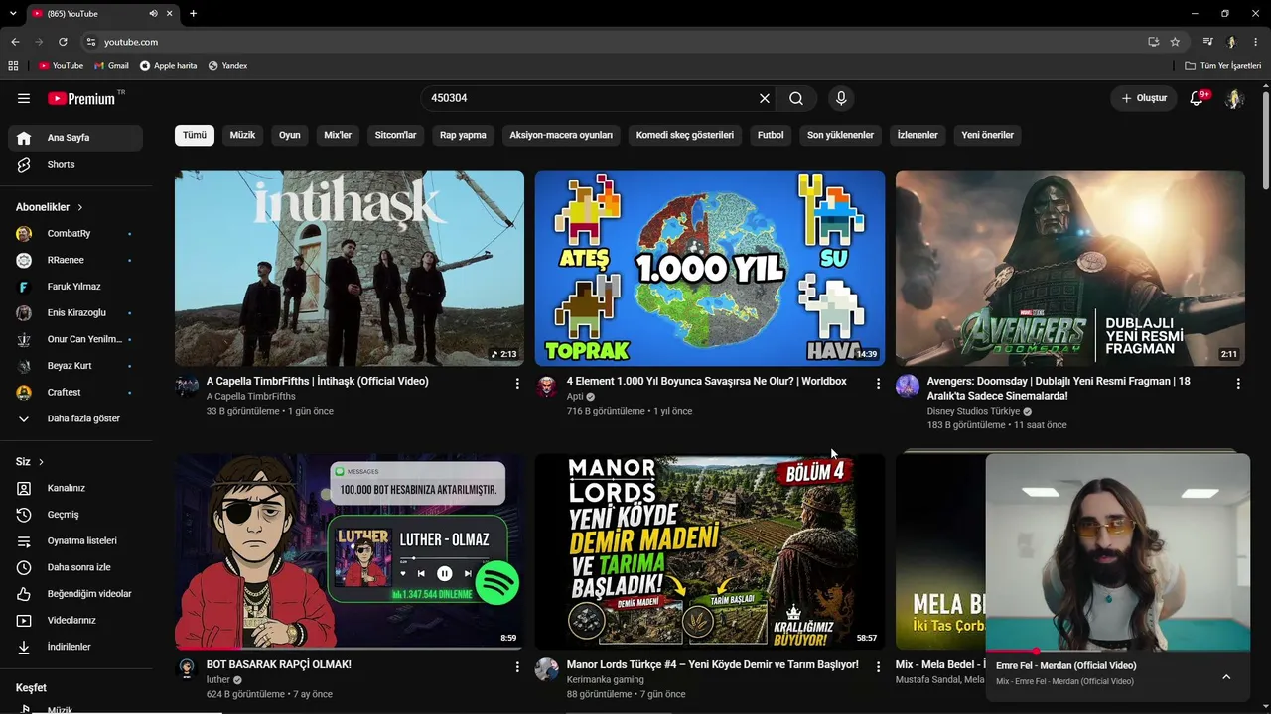Select the İzlenenler filter chip

point(918,135)
